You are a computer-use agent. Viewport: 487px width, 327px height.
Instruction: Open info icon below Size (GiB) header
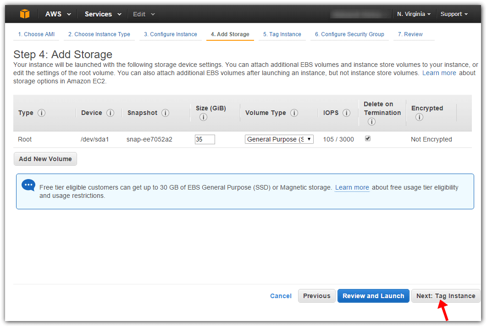[x=204, y=117]
